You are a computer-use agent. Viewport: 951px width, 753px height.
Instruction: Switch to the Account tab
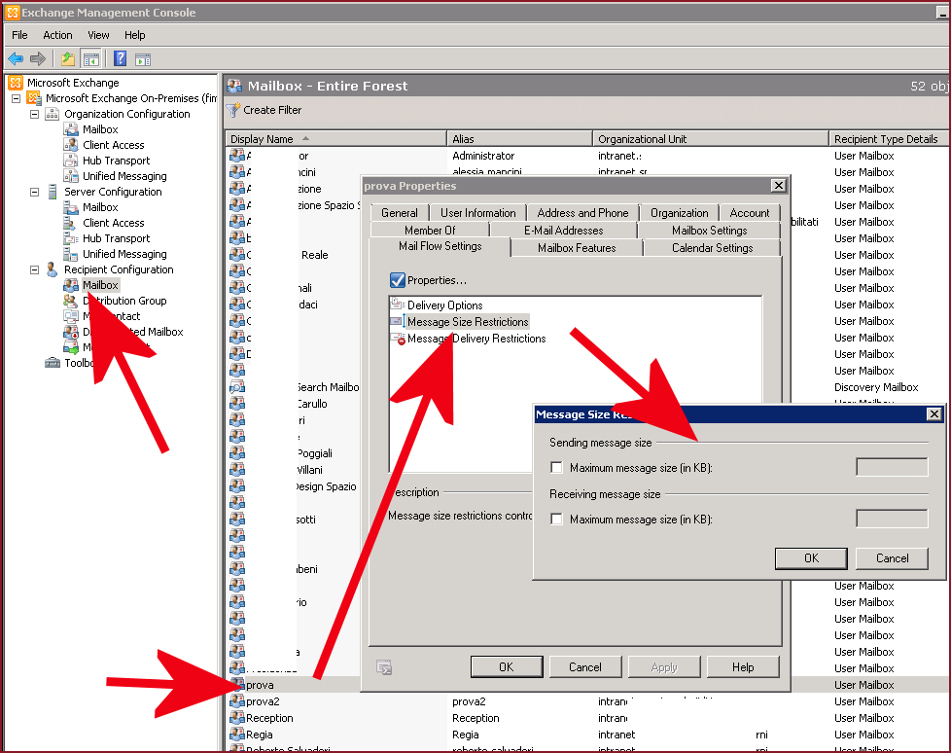click(x=750, y=213)
